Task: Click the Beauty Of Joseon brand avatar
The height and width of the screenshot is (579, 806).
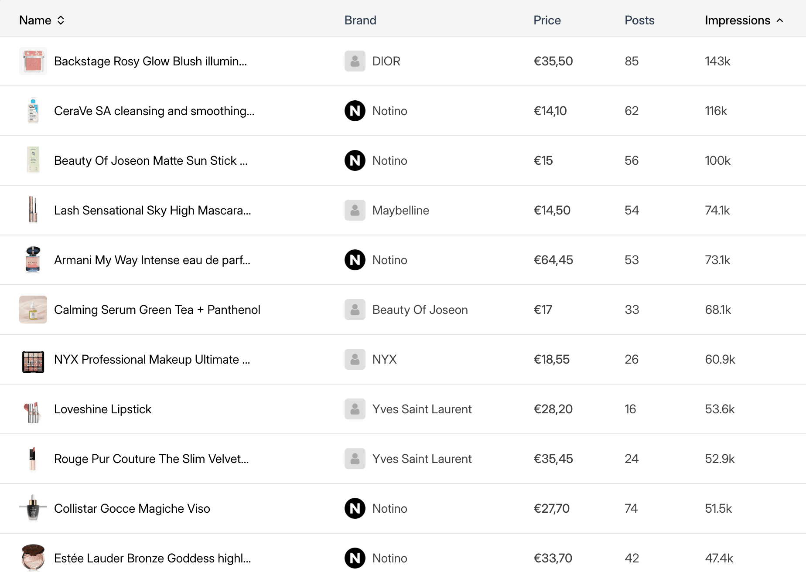Action: pos(355,310)
